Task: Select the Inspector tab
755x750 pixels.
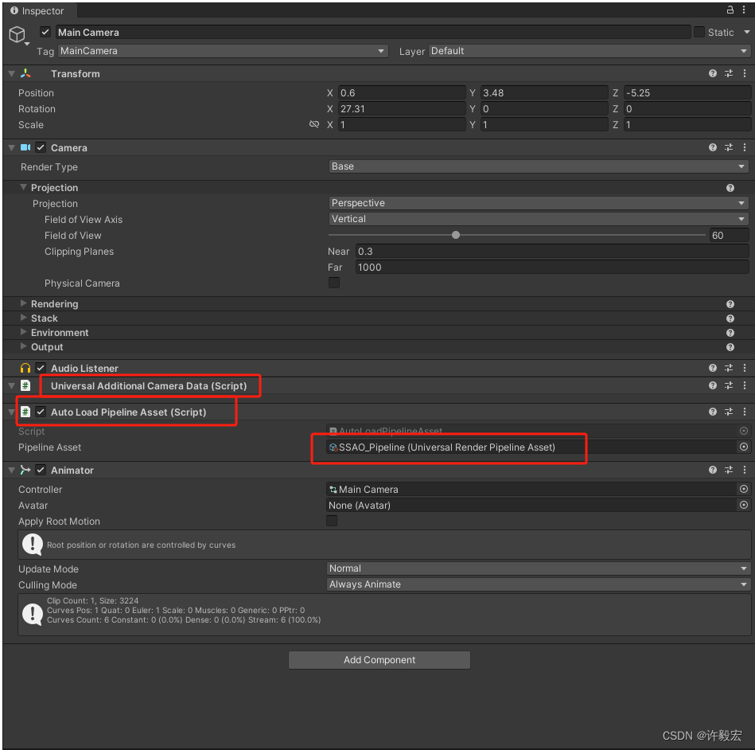Action: pos(36,10)
